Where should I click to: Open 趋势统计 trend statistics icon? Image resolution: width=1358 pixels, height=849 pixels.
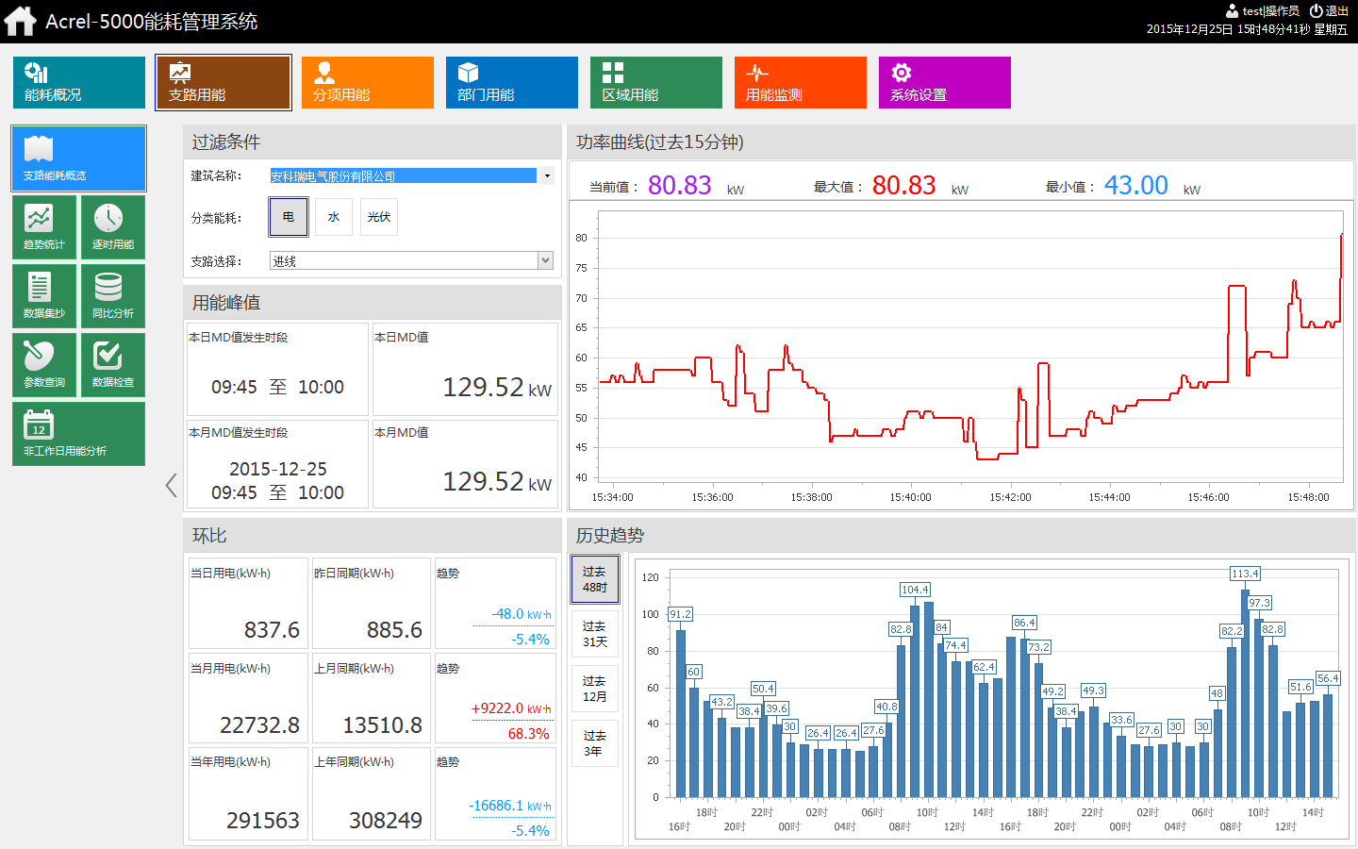coord(44,226)
